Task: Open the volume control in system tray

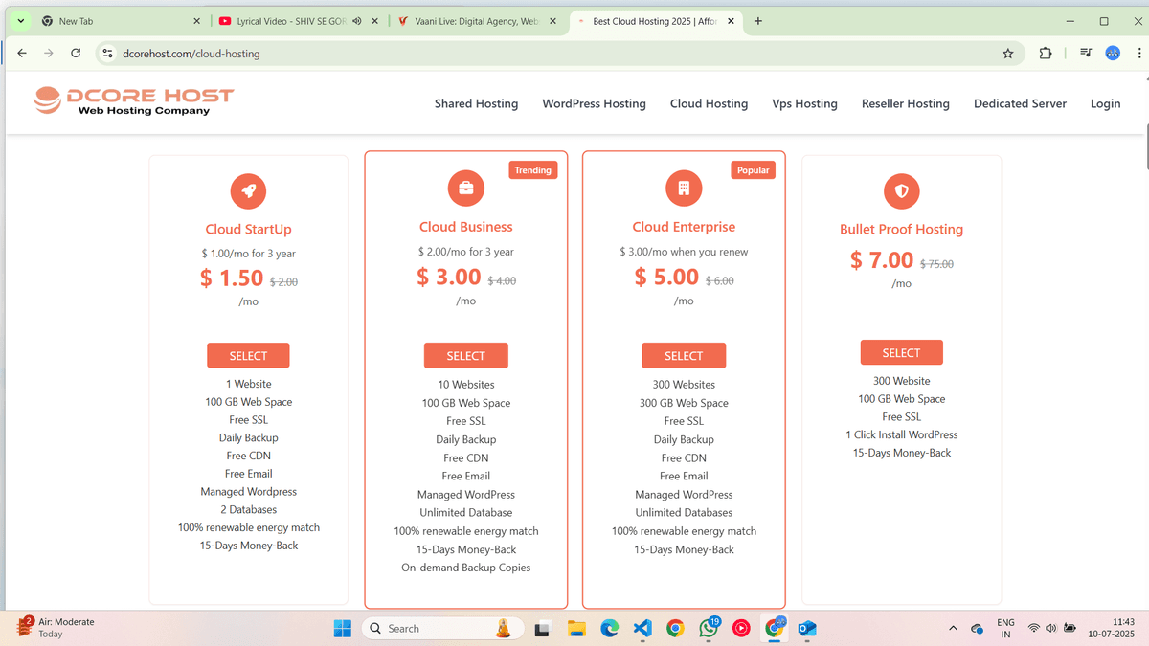Action: coord(1051,628)
